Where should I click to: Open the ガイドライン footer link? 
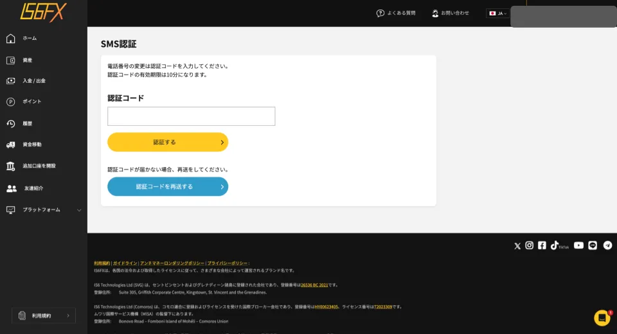click(x=125, y=263)
